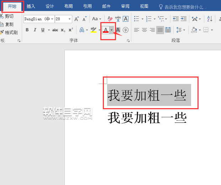Apply numbered list
Viewport: 221px width, 185px height.
click(x=149, y=19)
